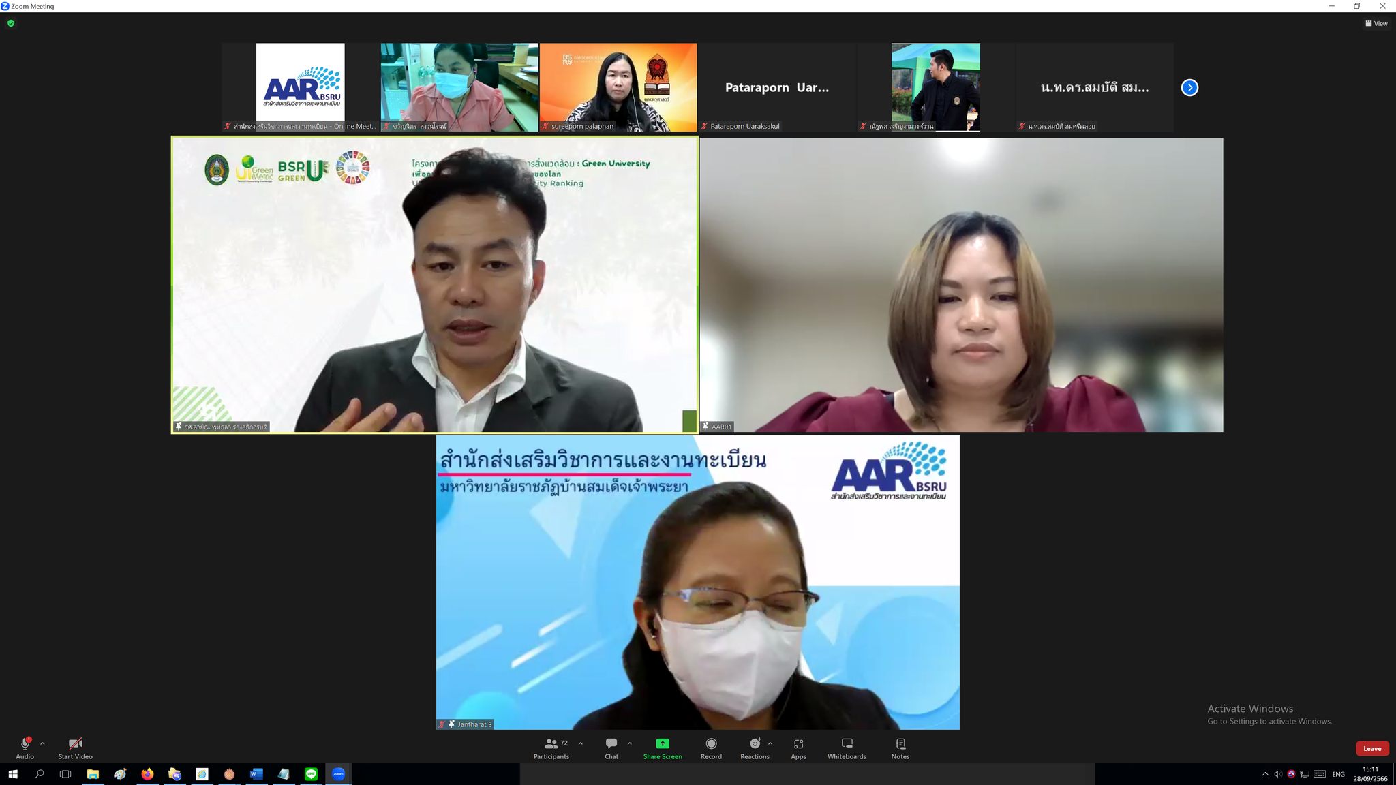Click the active speaker video of man in suit
This screenshot has height=785, width=1396.
coord(435,285)
